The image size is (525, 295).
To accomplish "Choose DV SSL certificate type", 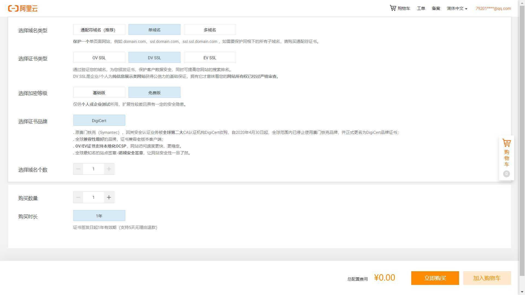I will point(154,57).
